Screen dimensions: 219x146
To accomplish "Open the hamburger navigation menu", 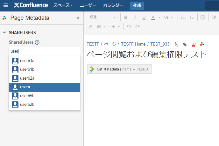I will pyautogui.click(x=6, y=5).
